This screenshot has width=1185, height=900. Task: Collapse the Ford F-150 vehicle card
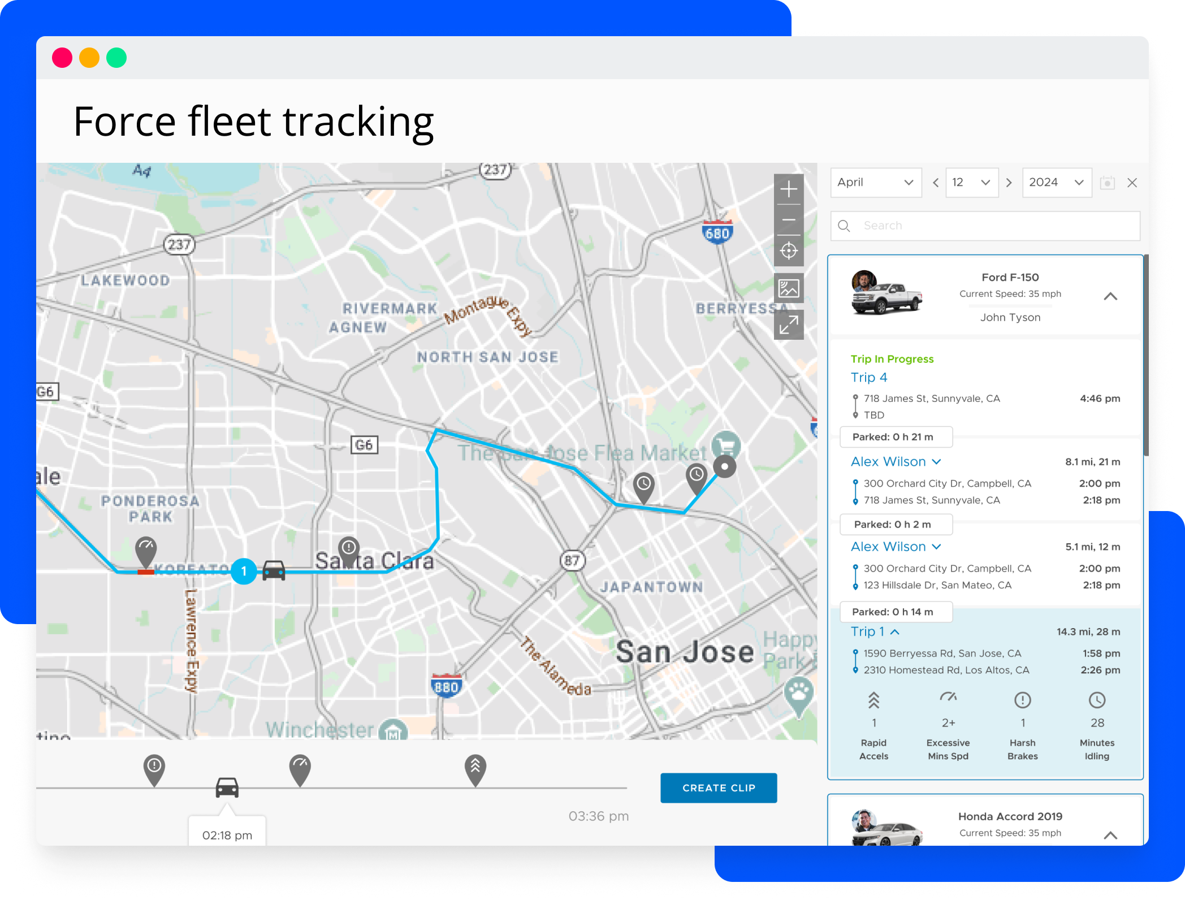[x=1110, y=296]
